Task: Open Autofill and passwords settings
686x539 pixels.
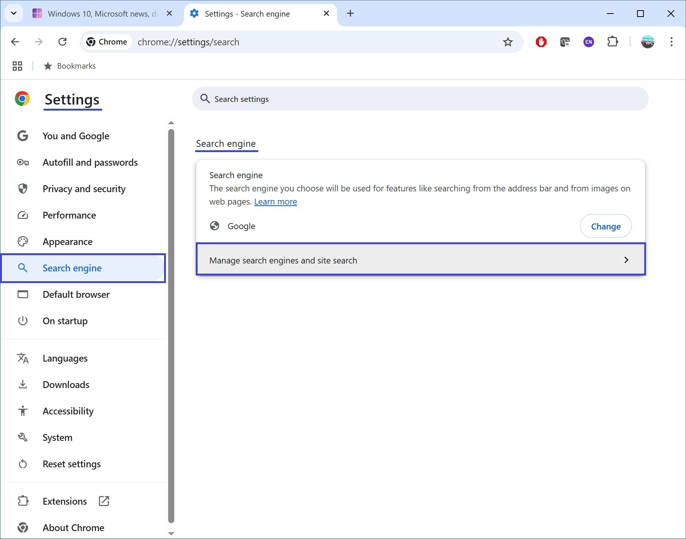Action: (83, 162)
